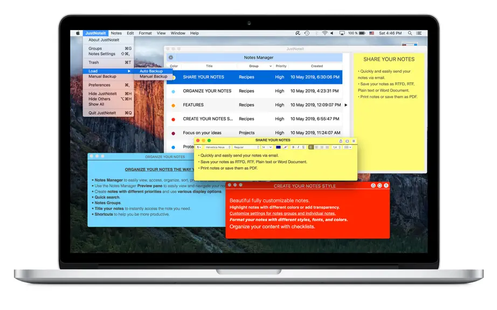Image resolution: width=497 pixels, height=310 pixels.
Task: Open the Apple menu
Action: [78, 33]
